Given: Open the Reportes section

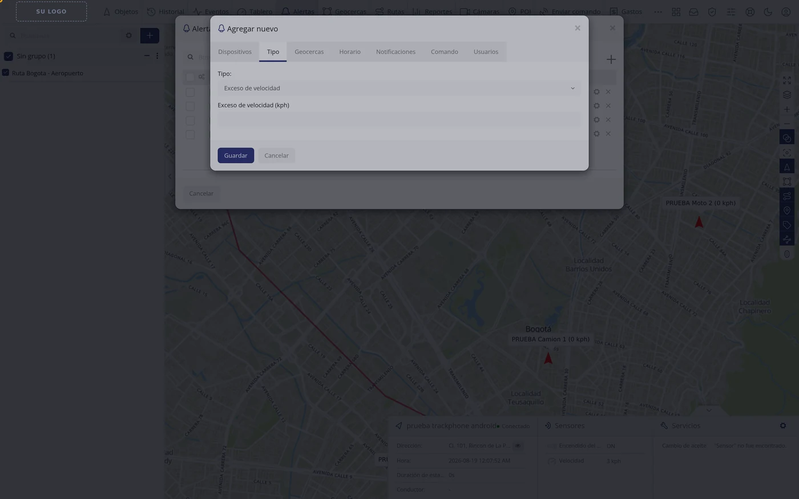Looking at the screenshot, I should pos(432,11).
